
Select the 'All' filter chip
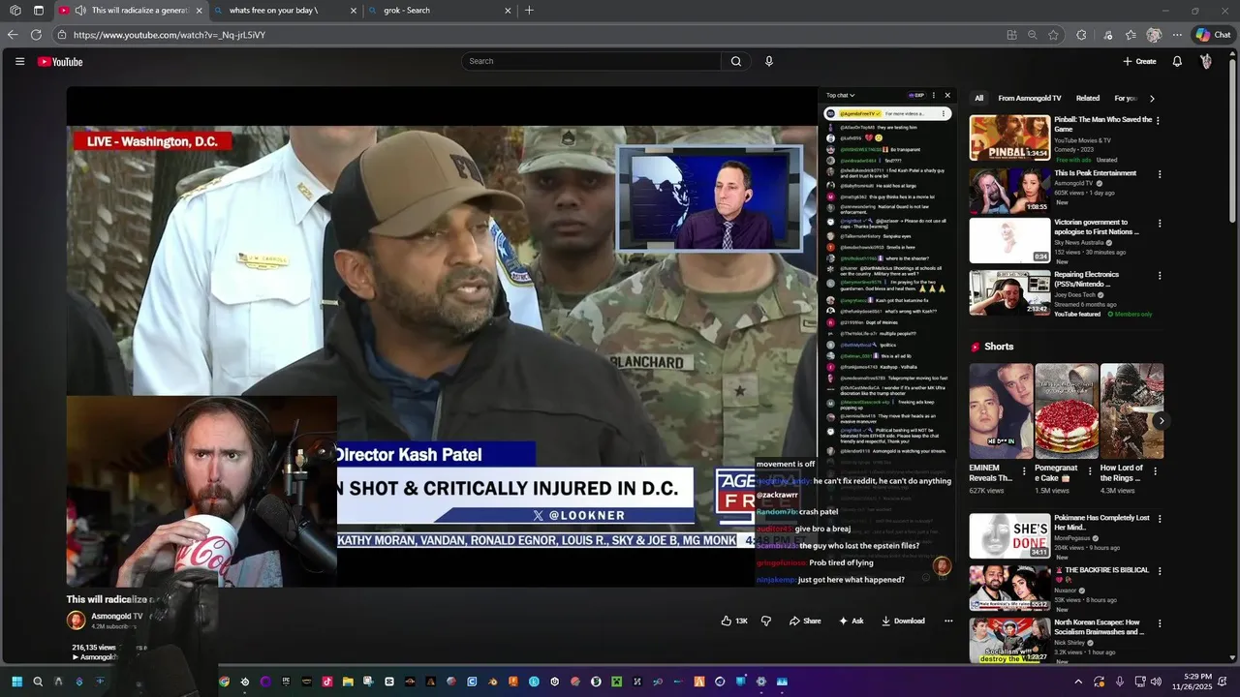978,98
